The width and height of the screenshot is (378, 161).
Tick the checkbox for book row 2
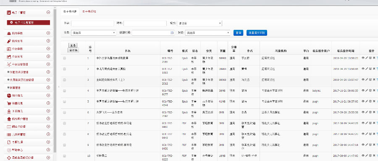(x=64, y=69)
